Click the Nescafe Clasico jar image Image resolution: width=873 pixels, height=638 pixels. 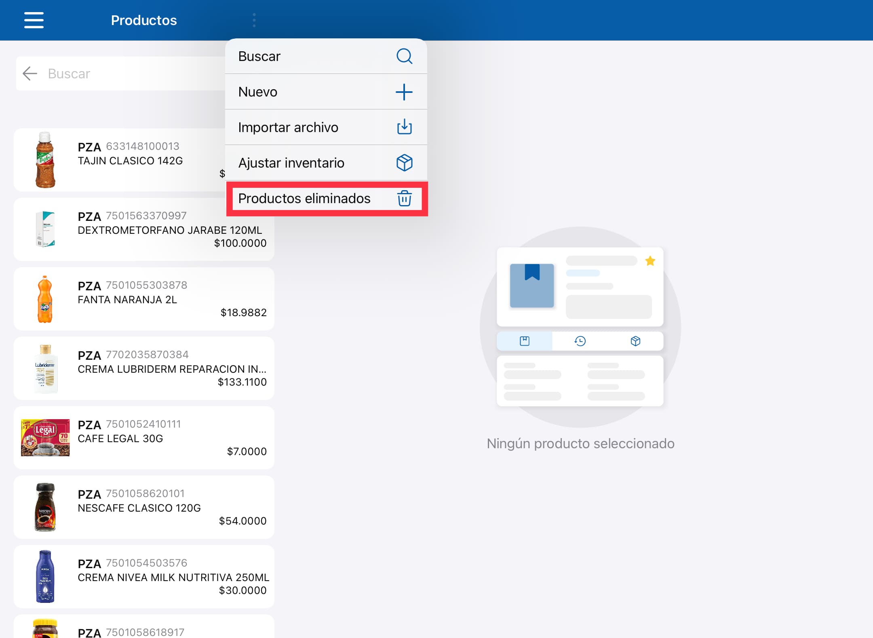click(45, 507)
